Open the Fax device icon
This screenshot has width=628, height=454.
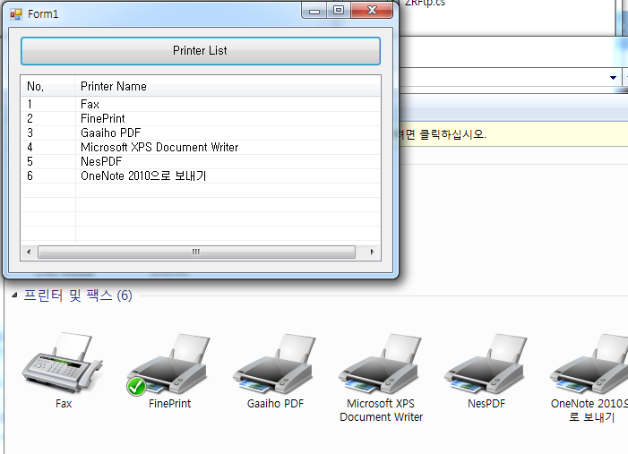pyautogui.click(x=64, y=363)
